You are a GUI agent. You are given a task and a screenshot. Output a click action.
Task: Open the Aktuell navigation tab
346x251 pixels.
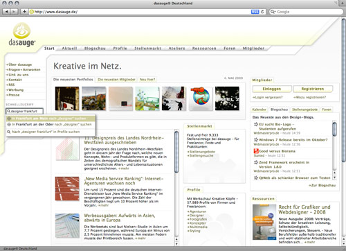click(69, 49)
